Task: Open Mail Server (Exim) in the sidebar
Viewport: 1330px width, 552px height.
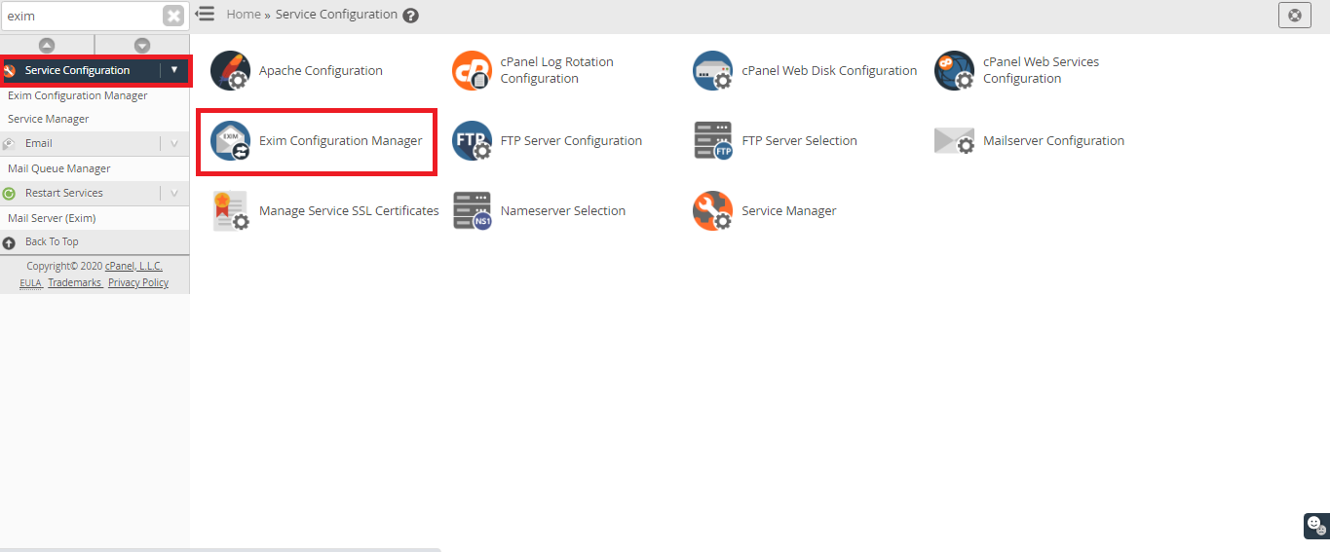Action: (x=52, y=218)
